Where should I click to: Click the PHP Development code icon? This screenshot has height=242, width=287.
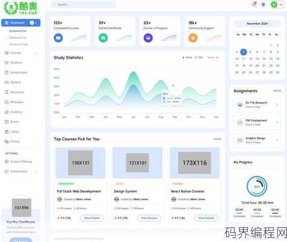tap(240, 122)
